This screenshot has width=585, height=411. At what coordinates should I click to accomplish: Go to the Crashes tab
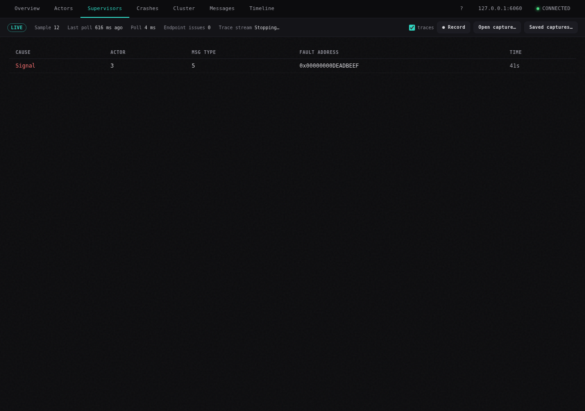point(148,9)
